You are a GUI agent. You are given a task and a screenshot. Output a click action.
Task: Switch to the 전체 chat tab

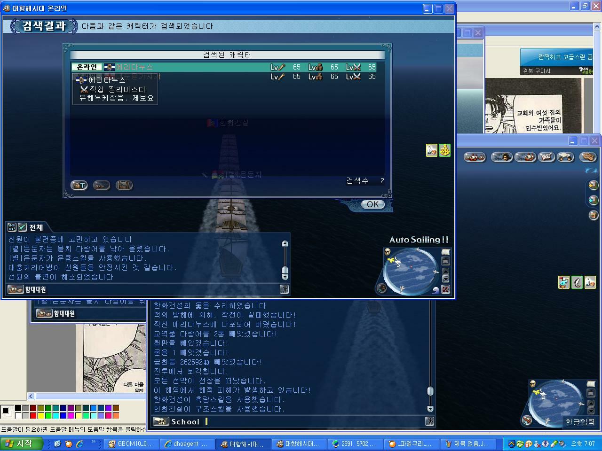pyautogui.click(x=36, y=227)
